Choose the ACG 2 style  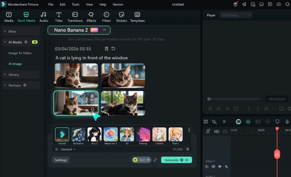coord(94,136)
